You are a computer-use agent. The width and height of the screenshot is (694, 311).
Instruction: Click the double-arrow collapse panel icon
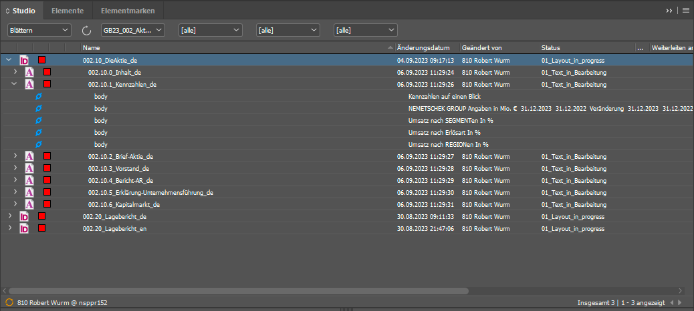coord(669,11)
